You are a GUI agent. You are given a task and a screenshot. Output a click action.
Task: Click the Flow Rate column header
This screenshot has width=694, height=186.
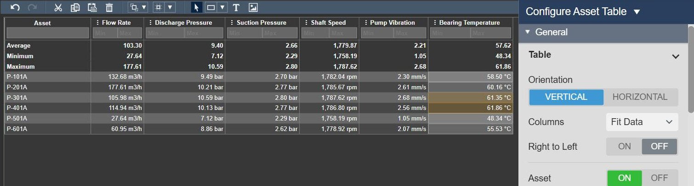click(116, 22)
